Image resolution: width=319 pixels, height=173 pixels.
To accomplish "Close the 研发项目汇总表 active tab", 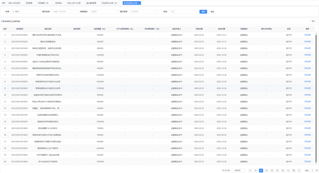I will click(x=139, y=3).
